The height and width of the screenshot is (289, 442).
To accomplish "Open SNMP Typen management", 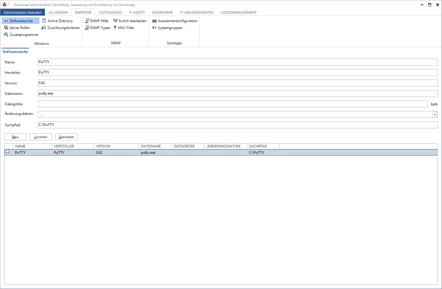I will (x=97, y=28).
